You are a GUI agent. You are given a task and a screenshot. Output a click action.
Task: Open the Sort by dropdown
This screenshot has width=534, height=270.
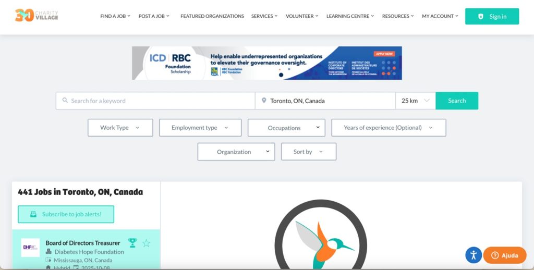(308, 152)
